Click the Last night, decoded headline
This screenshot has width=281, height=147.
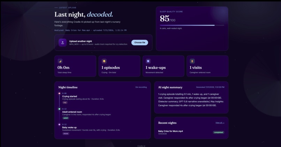click(x=84, y=15)
